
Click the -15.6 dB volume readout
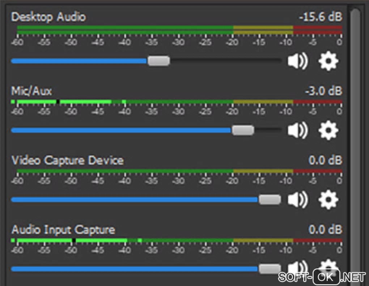[x=320, y=17]
